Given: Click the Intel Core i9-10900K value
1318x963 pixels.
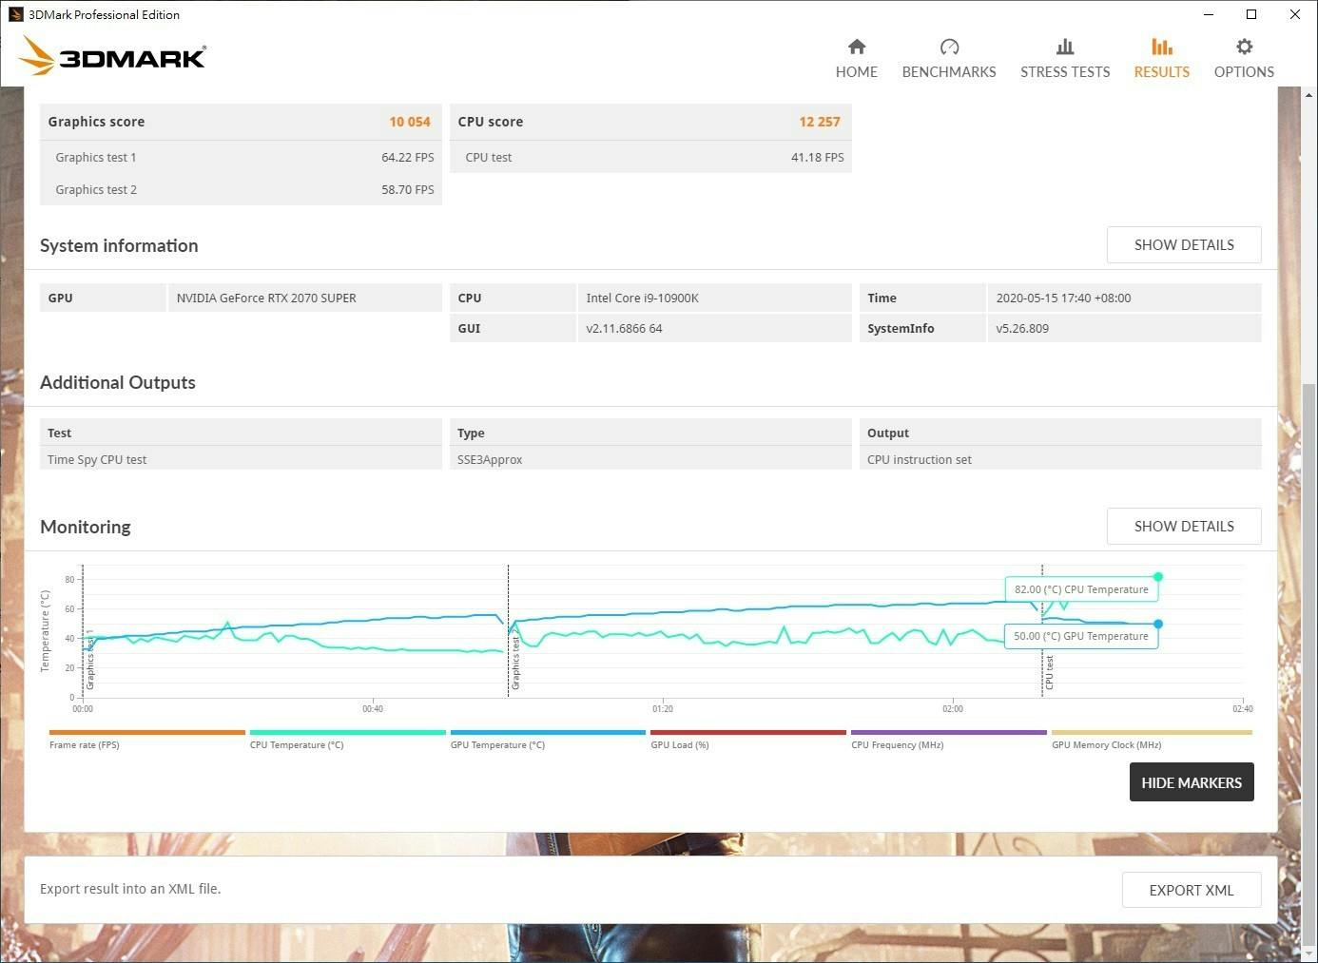Looking at the screenshot, I should [643, 298].
